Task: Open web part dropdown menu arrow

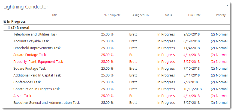Action: pos(227,5)
